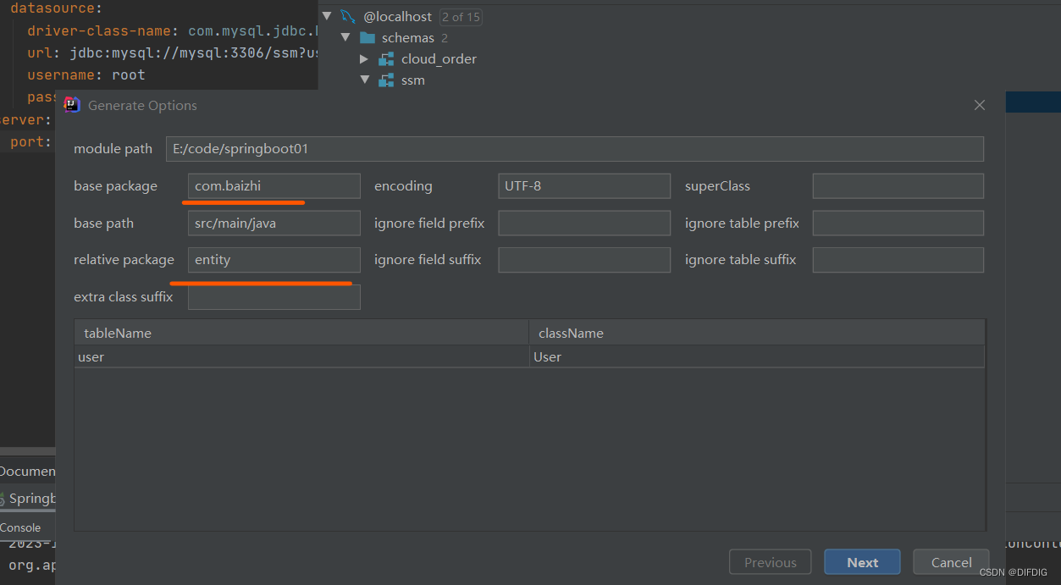Click the disabled Previous button

tap(770, 561)
